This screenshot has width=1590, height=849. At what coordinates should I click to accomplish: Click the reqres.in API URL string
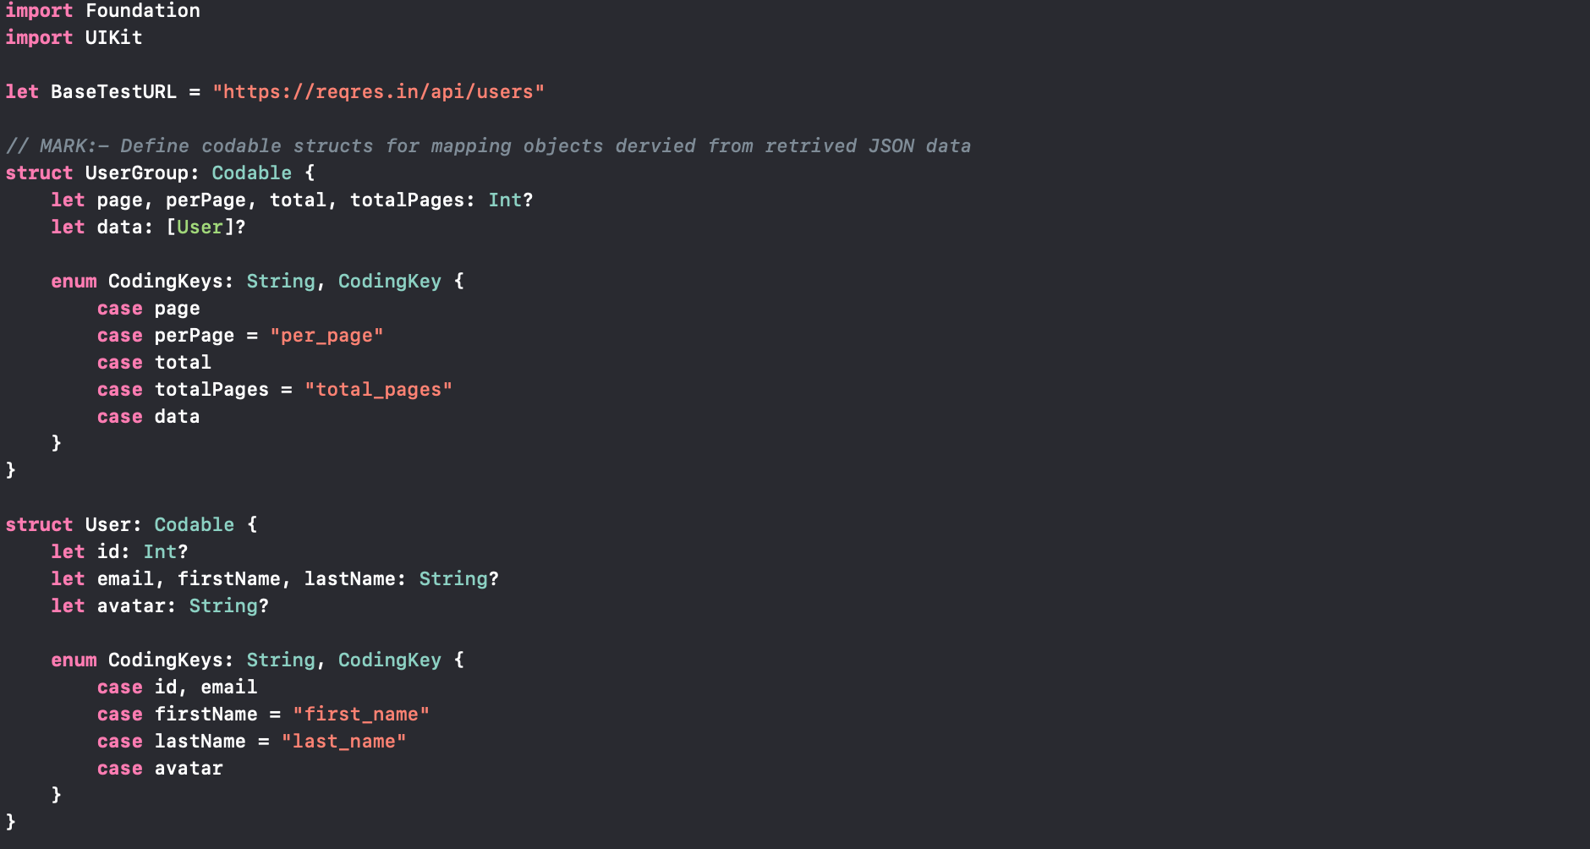click(x=378, y=91)
